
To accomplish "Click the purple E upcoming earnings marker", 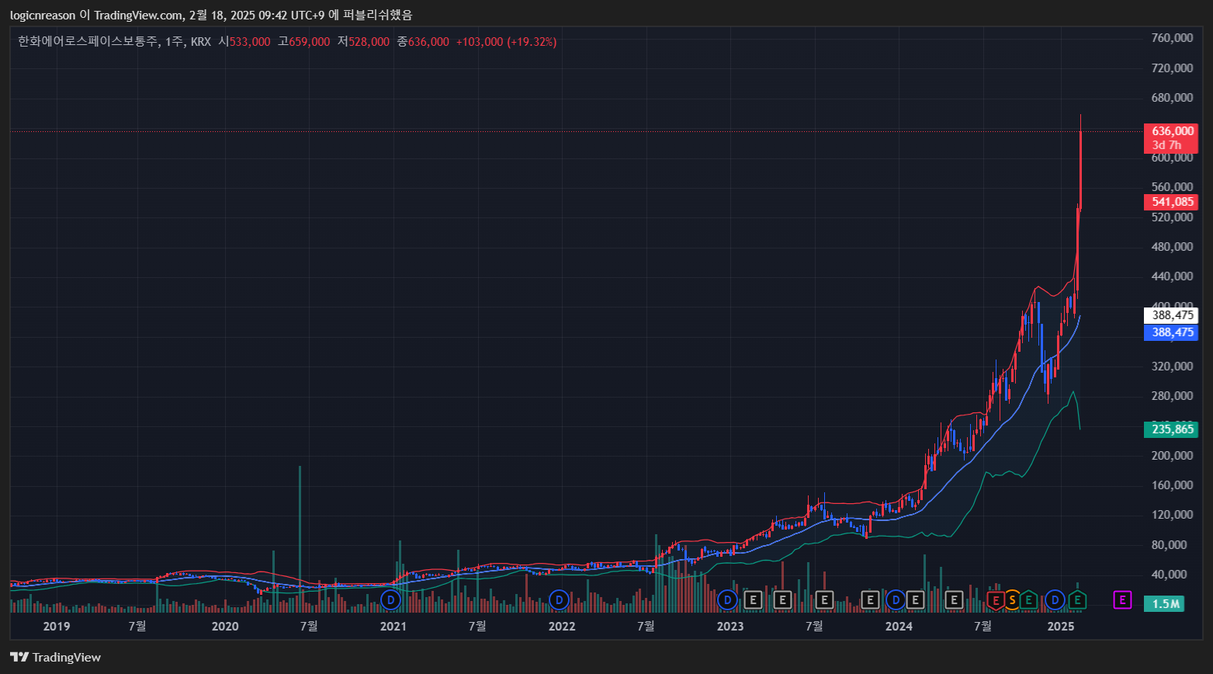I will pos(1122,599).
